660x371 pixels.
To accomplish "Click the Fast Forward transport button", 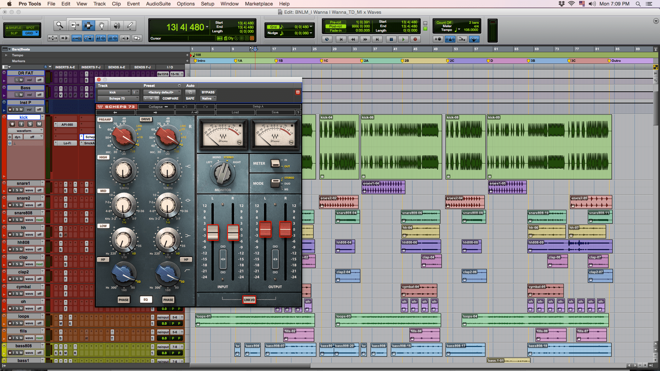I will pyautogui.click(x=365, y=39).
